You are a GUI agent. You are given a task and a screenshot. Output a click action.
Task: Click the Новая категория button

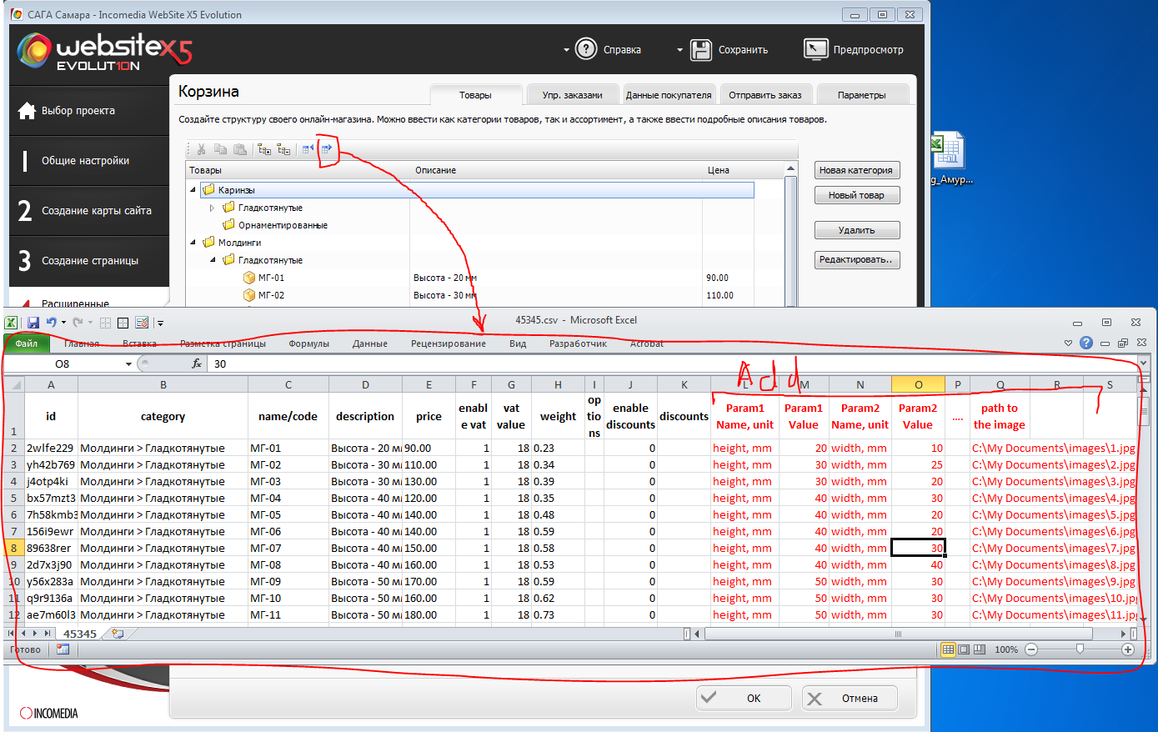point(857,170)
